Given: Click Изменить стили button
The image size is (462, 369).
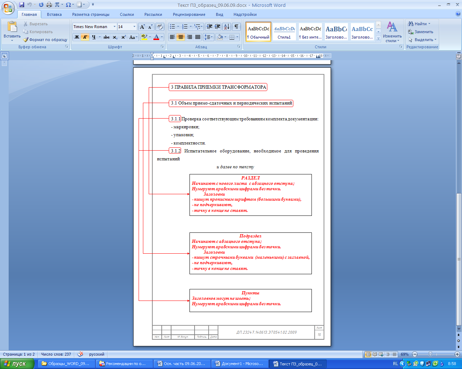Looking at the screenshot, I should point(392,32).
